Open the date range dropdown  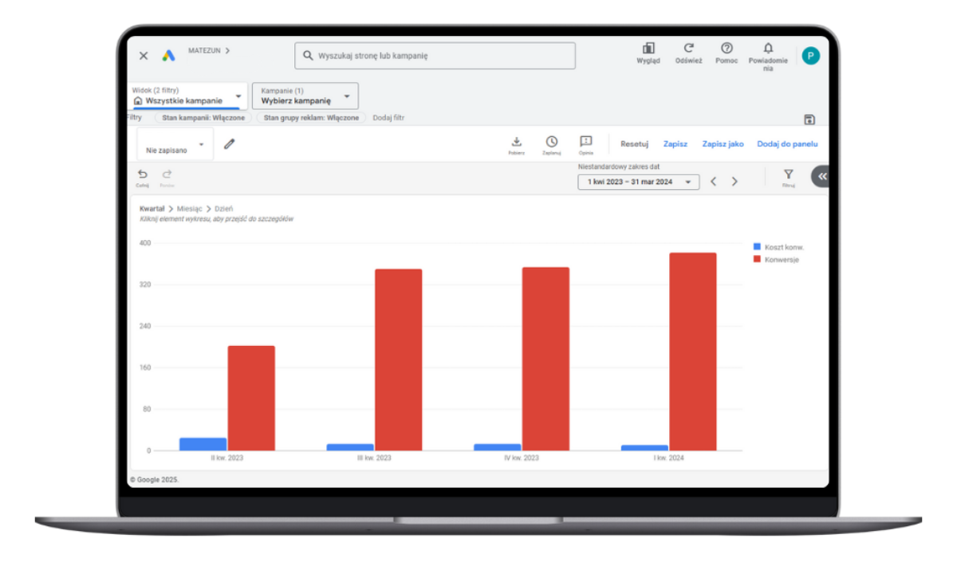(638, 182)
